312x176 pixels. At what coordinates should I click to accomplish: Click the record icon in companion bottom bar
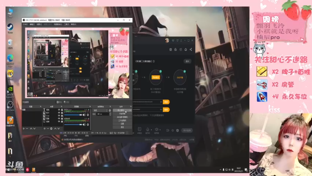tap(140, 129)
